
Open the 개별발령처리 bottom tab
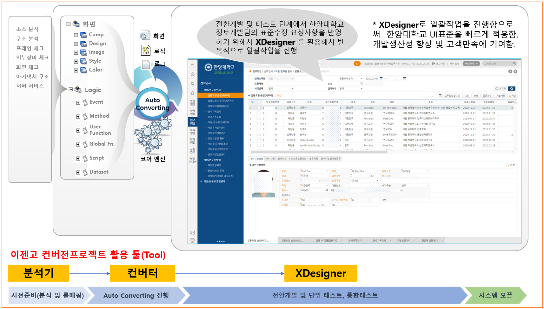point(404,240)
